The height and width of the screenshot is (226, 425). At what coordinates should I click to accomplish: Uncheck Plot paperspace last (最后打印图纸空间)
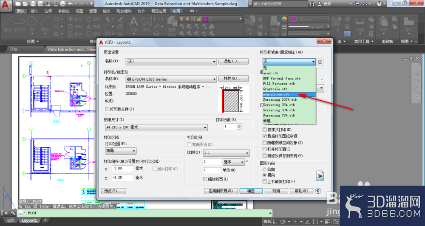(x=264, y=136)
